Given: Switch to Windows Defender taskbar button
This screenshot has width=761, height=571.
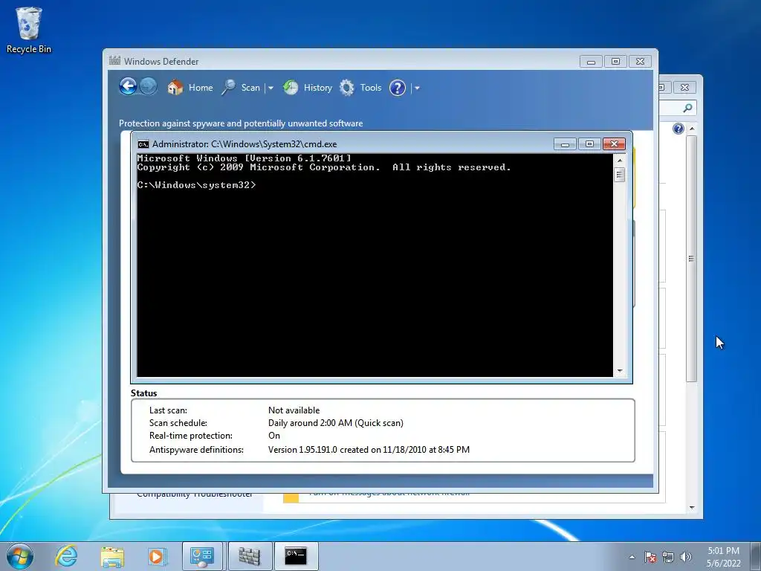Looking at the screenshot, I should click(x=250, y=556).
